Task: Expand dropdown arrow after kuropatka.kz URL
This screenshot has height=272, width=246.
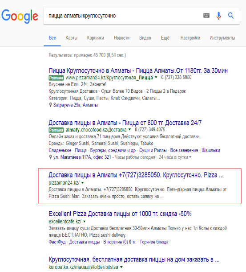Action: click(121, 267)
